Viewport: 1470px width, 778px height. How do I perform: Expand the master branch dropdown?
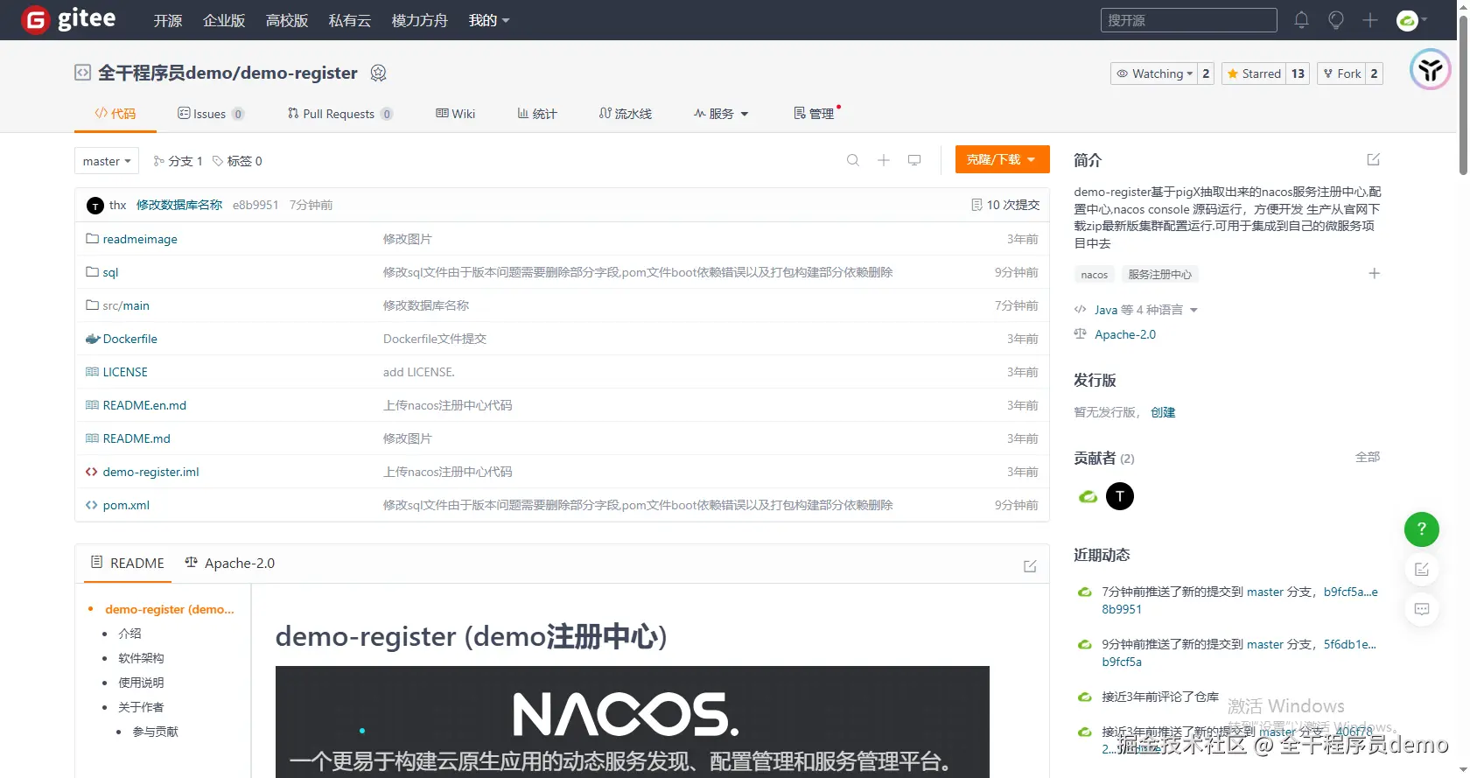[107, 161]
